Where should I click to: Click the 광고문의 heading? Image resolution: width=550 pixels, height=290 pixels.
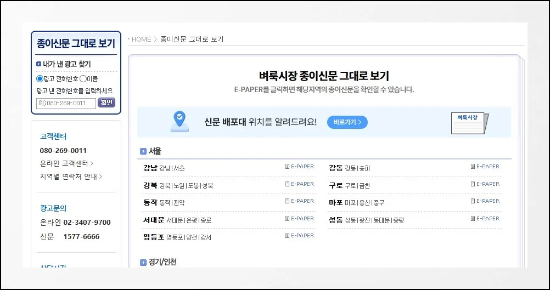click(x=53, y=208)
